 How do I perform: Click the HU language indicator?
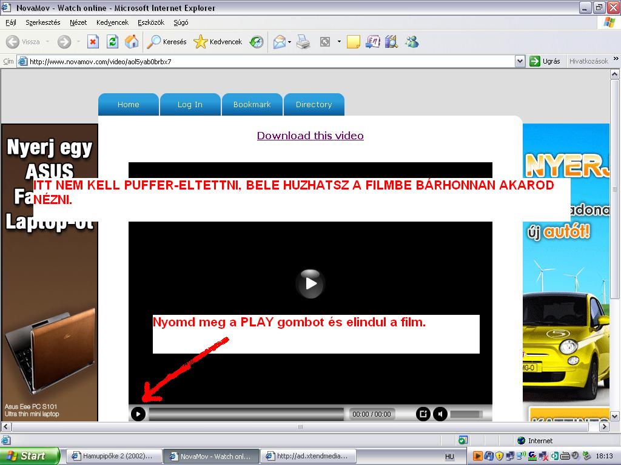tap(449, 457)
